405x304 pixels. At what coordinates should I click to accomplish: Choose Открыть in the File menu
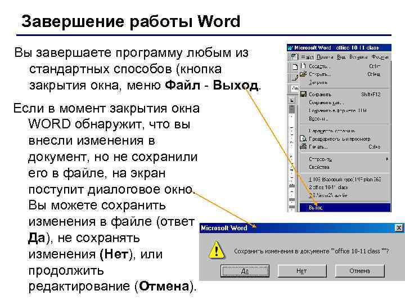(345, 74)
